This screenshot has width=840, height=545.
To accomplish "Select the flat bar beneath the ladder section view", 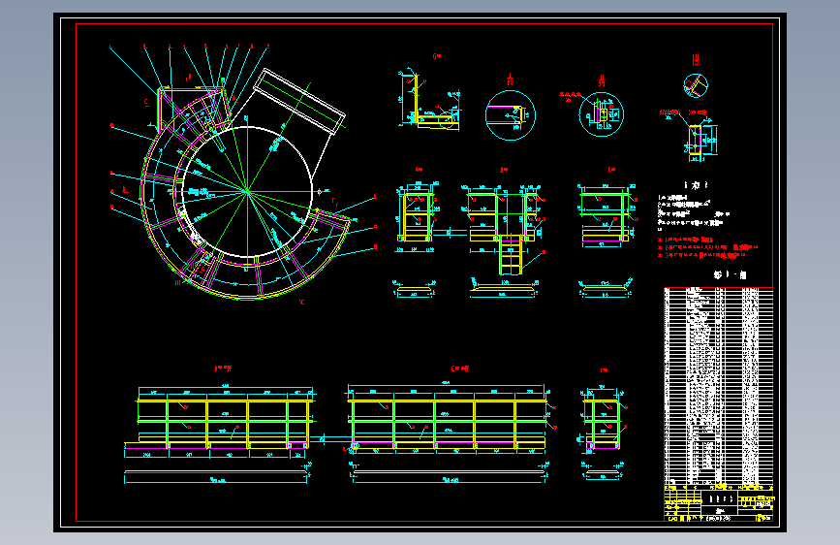I will pos(504,289).
